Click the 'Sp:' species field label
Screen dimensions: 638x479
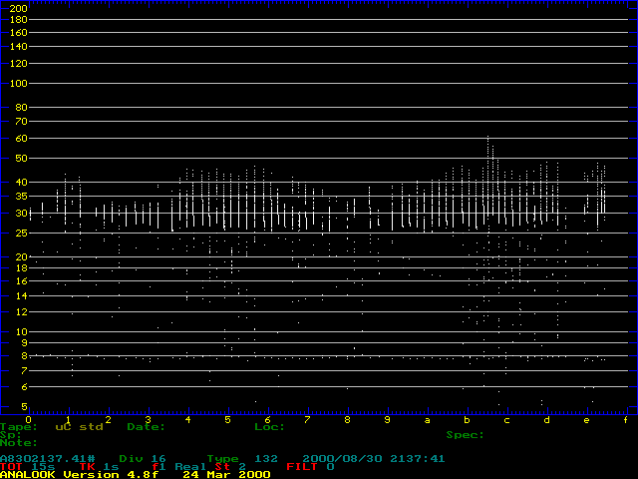[x=11, y=435]
